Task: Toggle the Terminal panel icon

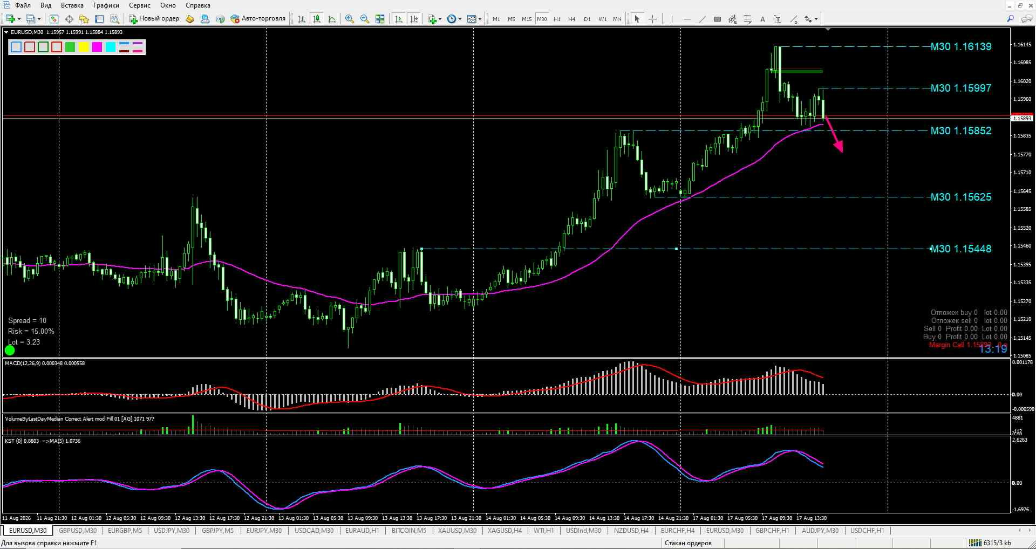Action: click(x=99, y=19)
